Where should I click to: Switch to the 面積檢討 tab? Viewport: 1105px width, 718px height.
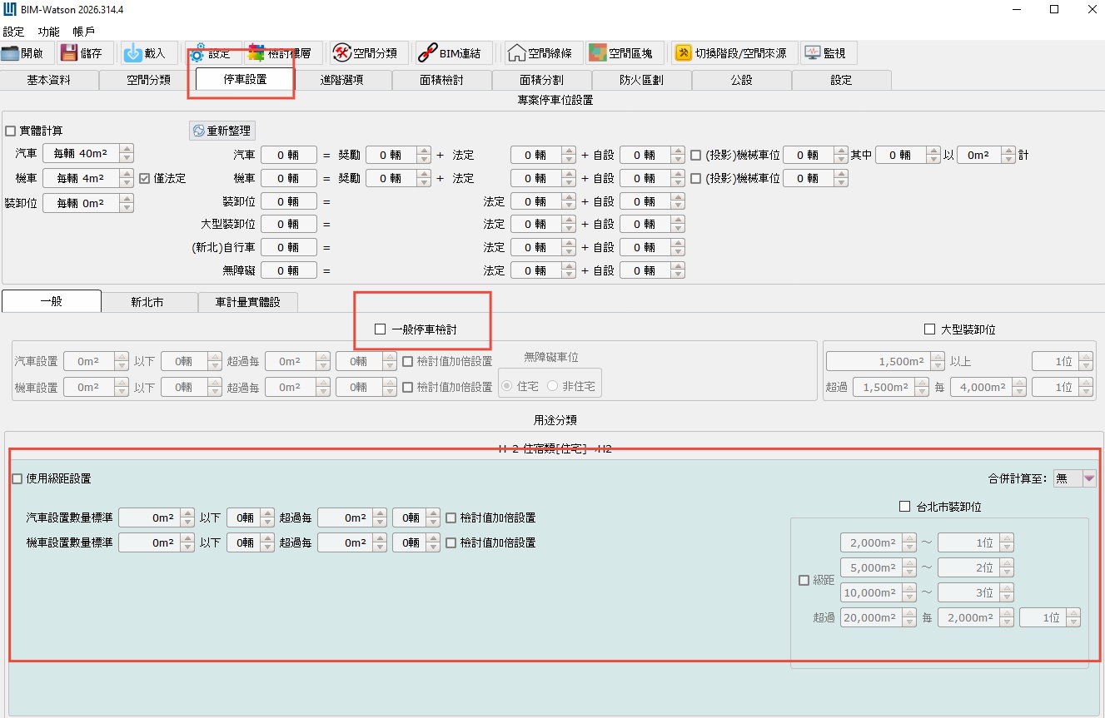point(442,81)
